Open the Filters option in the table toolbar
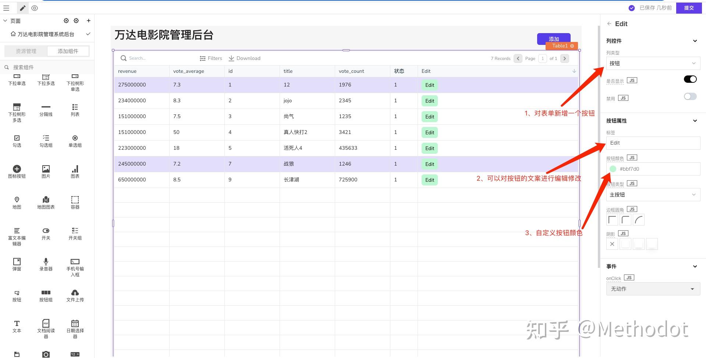Viewport: 706px width, 358px height. 211,58
